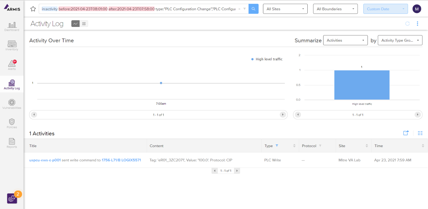Switch to line chart view
This screenshot has width=428, height=209.
click(75, 24)
